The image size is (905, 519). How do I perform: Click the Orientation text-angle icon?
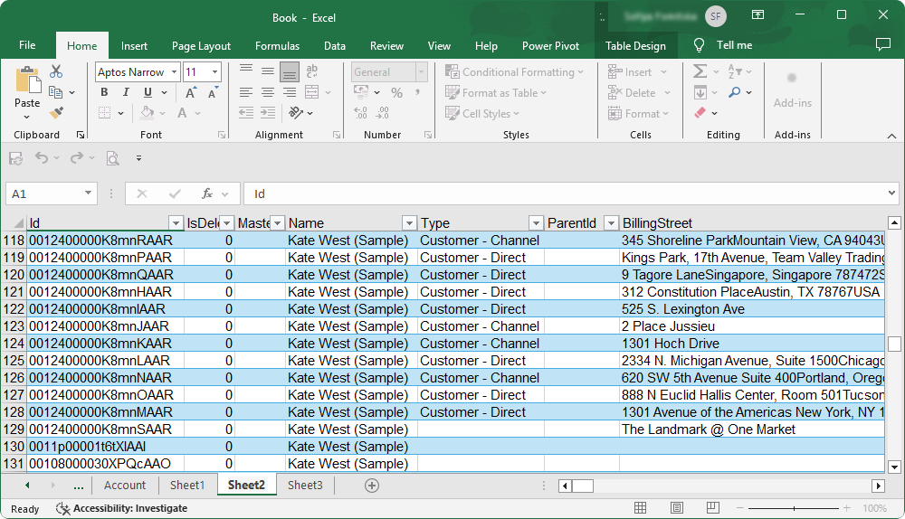click(x=296, y=113)
